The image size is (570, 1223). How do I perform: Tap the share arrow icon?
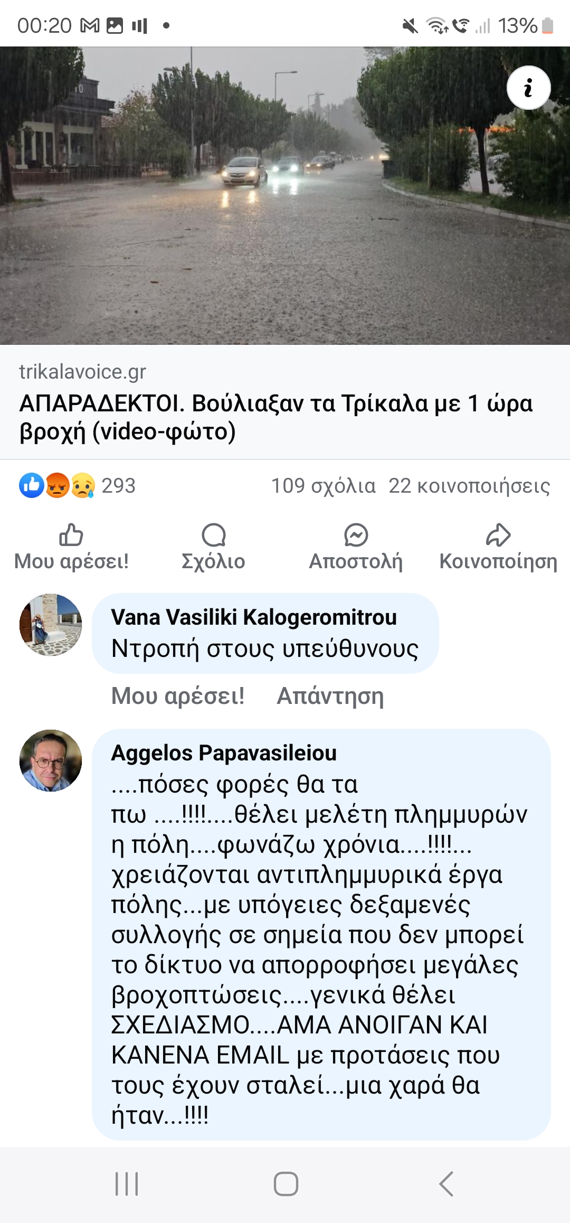(x=498, y=535)
